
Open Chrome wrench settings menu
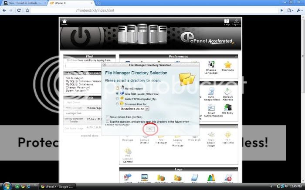298,10
